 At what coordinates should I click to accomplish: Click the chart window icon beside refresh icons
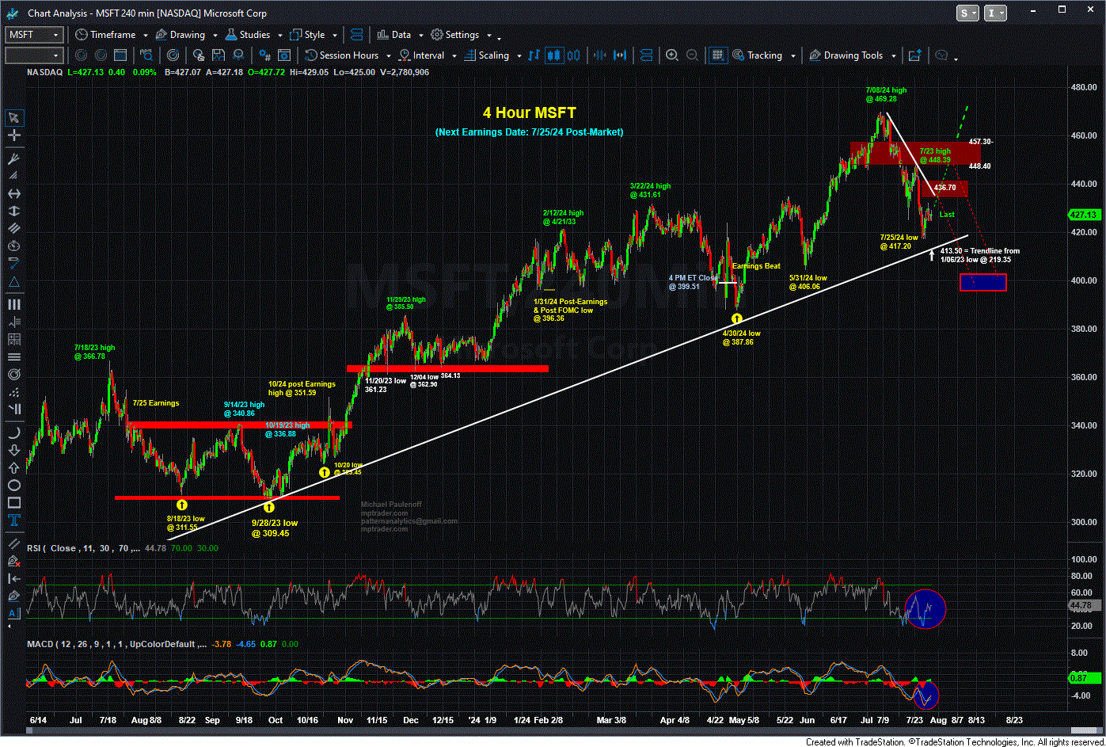pos(120,55)
